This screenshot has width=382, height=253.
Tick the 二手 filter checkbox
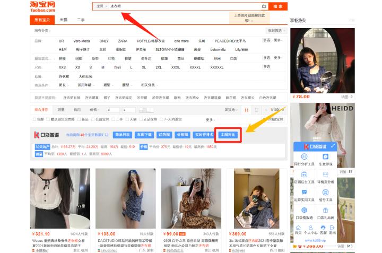tap(114, 119)
